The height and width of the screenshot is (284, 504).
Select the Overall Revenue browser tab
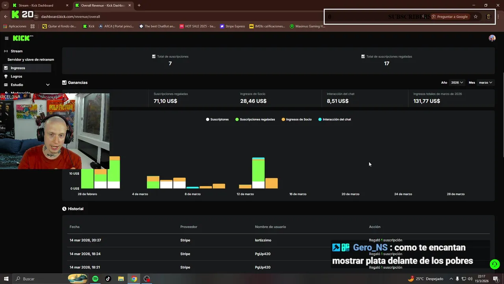click(103, 6)
